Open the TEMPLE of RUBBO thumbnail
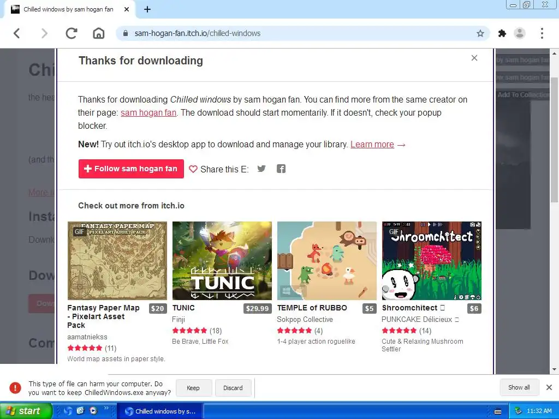The height and width of the screenshot is (419, 559). click(327, 260)
